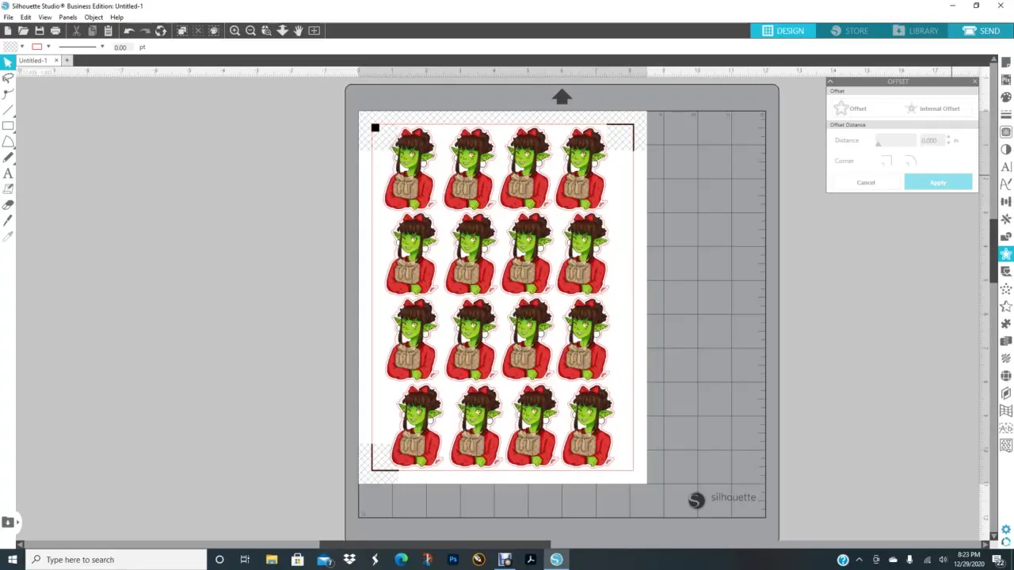Undo the last action
Screen dimensions: 1014x570
128,30
